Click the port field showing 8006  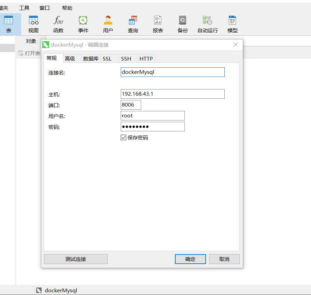point(131,105)
